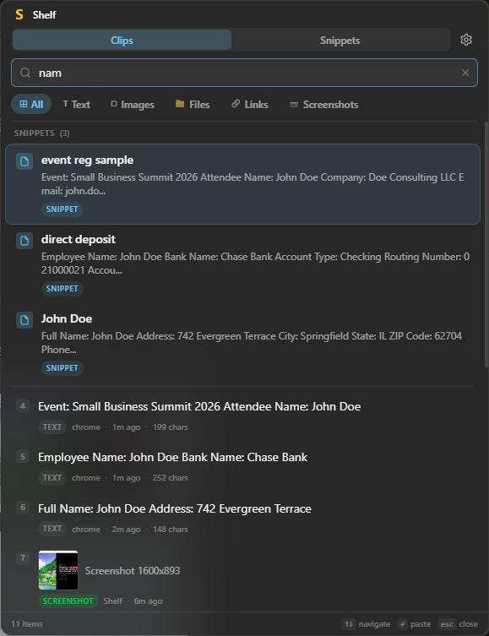Screen dimensions: 489x636
Task: Click the "6m ago" screenshot timestamp
Action: tap(148, 601)
